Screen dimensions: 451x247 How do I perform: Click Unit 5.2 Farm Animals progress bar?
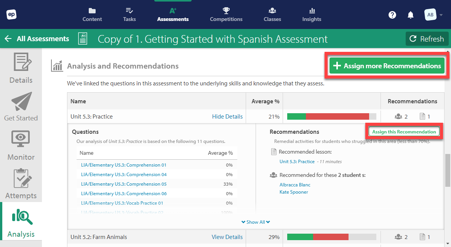pos(332,237)
